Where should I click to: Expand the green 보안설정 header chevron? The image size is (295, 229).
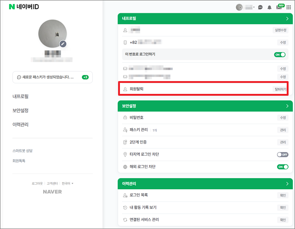click(287, 106)
